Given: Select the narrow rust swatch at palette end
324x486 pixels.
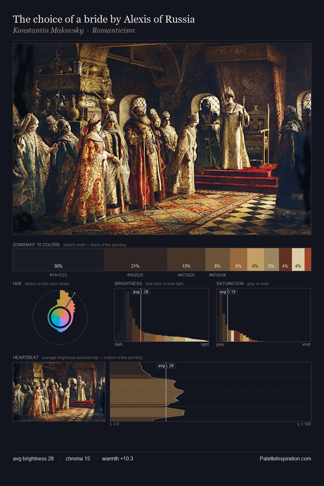Looking at the screenshot, I should pyautogui.click(x=308, y=259).
